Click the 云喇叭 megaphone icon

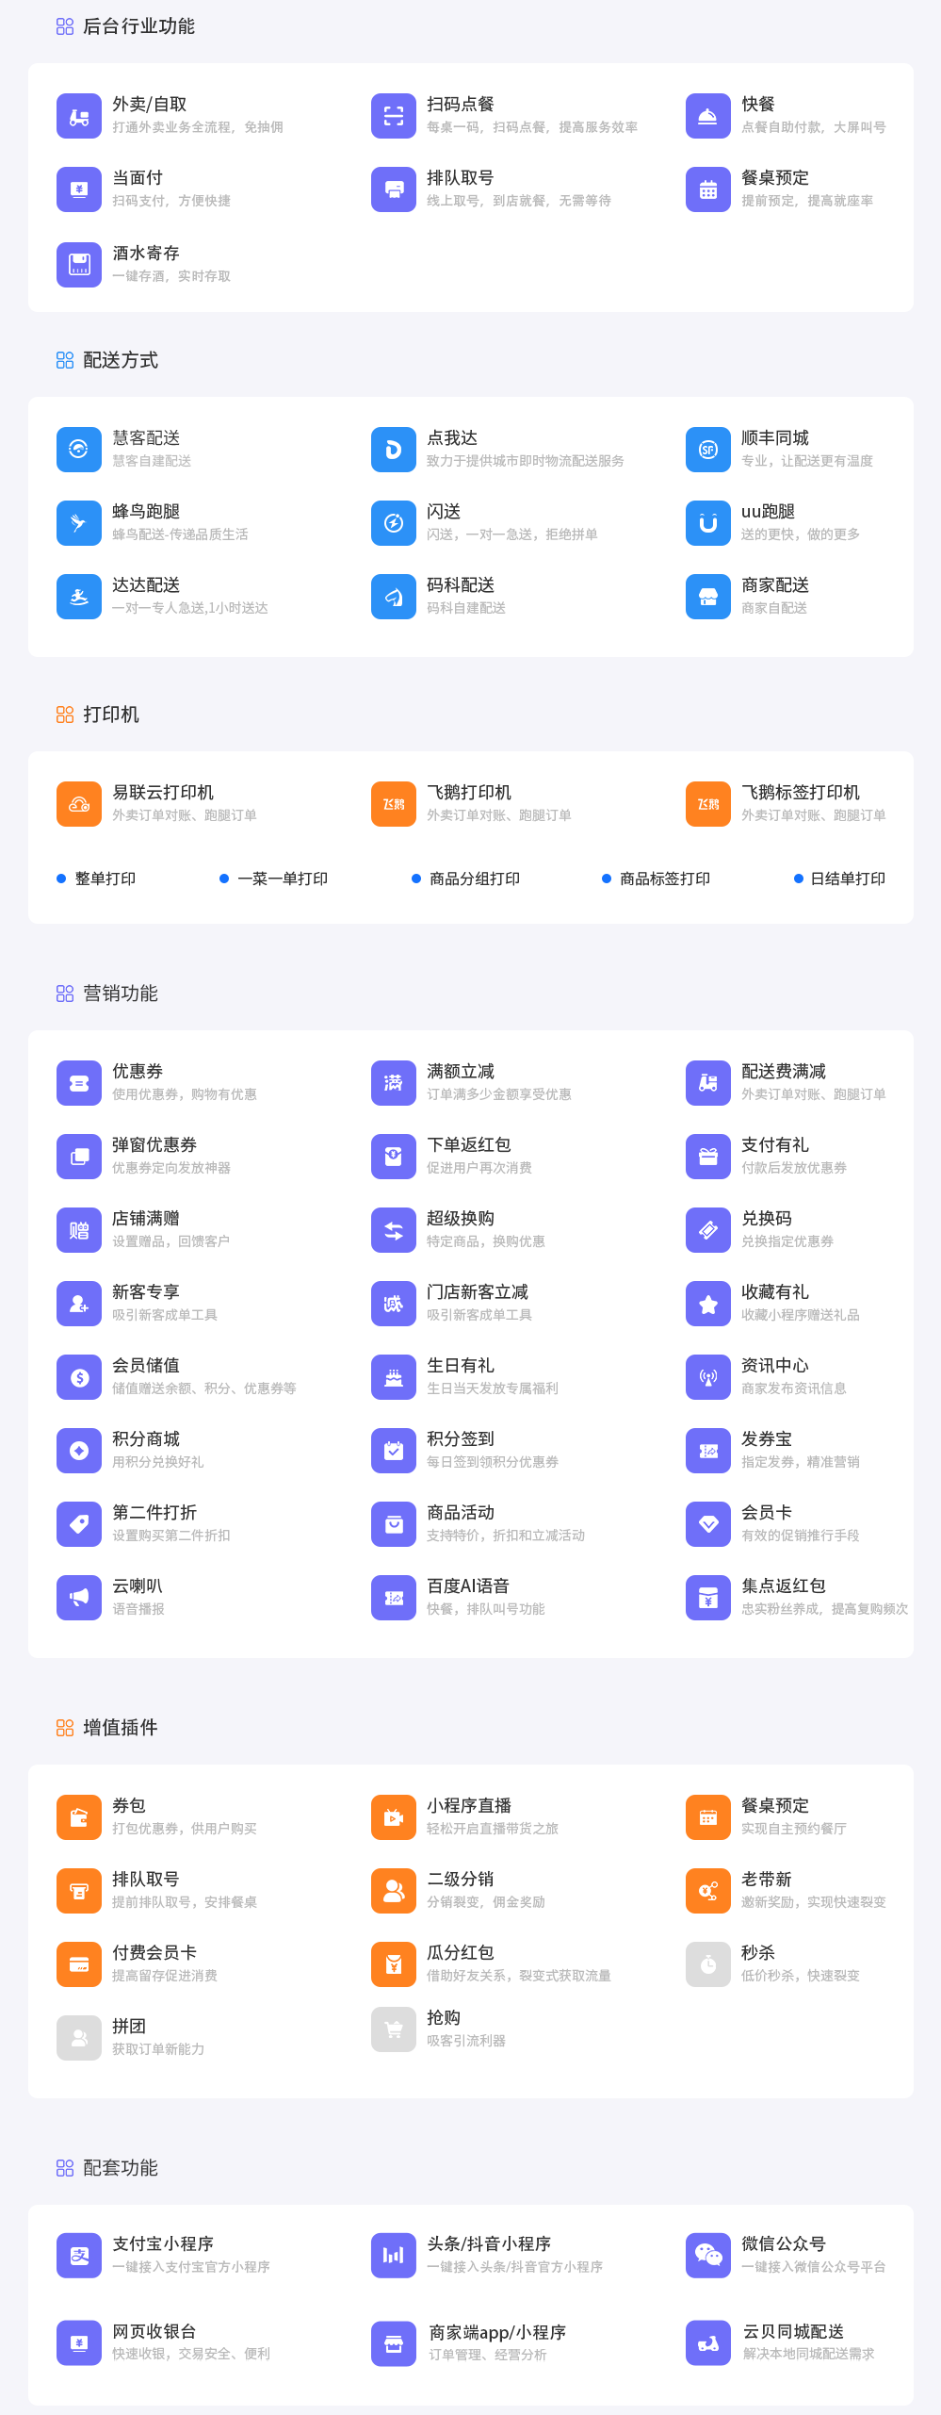click(79, 1598)
